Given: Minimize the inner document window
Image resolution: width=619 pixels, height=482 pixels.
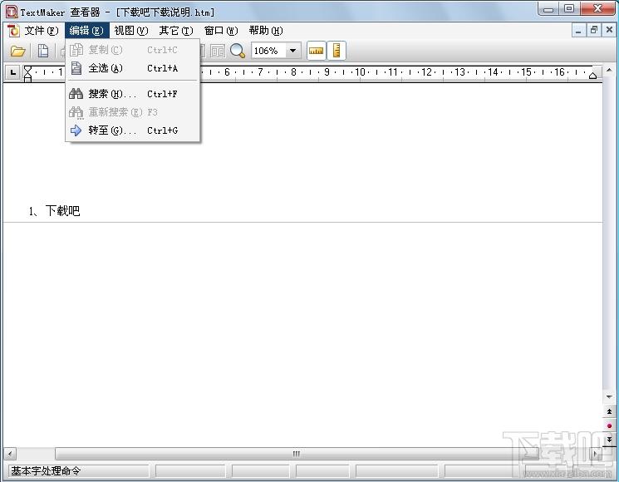Looking at the screenshot, I should coord(578,31).
